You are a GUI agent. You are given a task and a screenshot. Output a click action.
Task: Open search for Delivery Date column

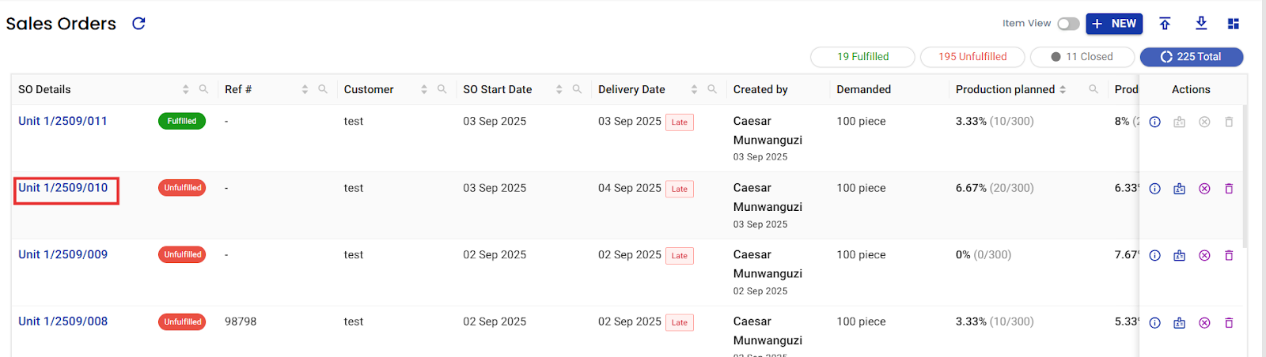point(712,89)
